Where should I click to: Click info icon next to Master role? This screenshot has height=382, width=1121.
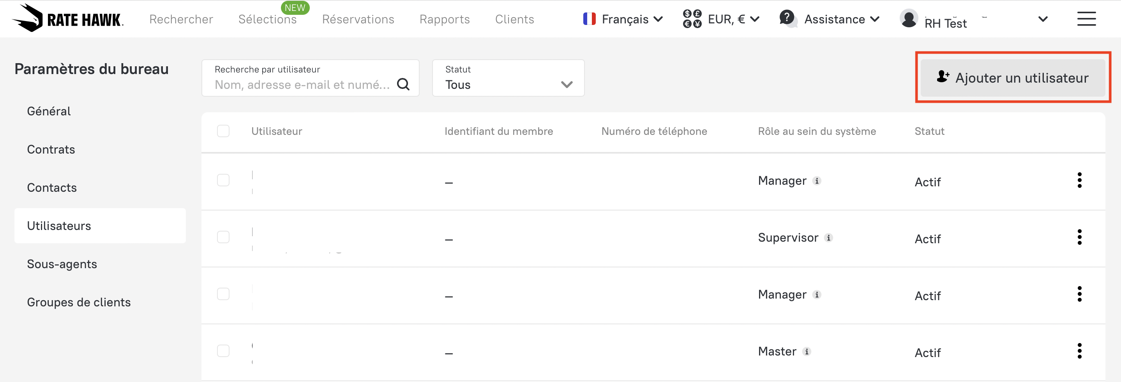click(x=807, y=352)
